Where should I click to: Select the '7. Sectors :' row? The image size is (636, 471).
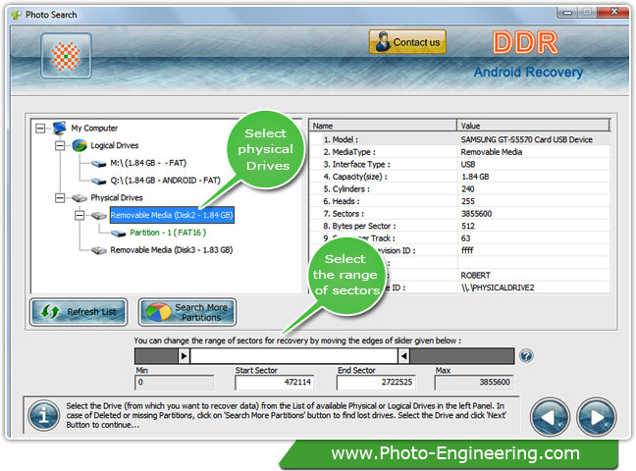(459, 214)
